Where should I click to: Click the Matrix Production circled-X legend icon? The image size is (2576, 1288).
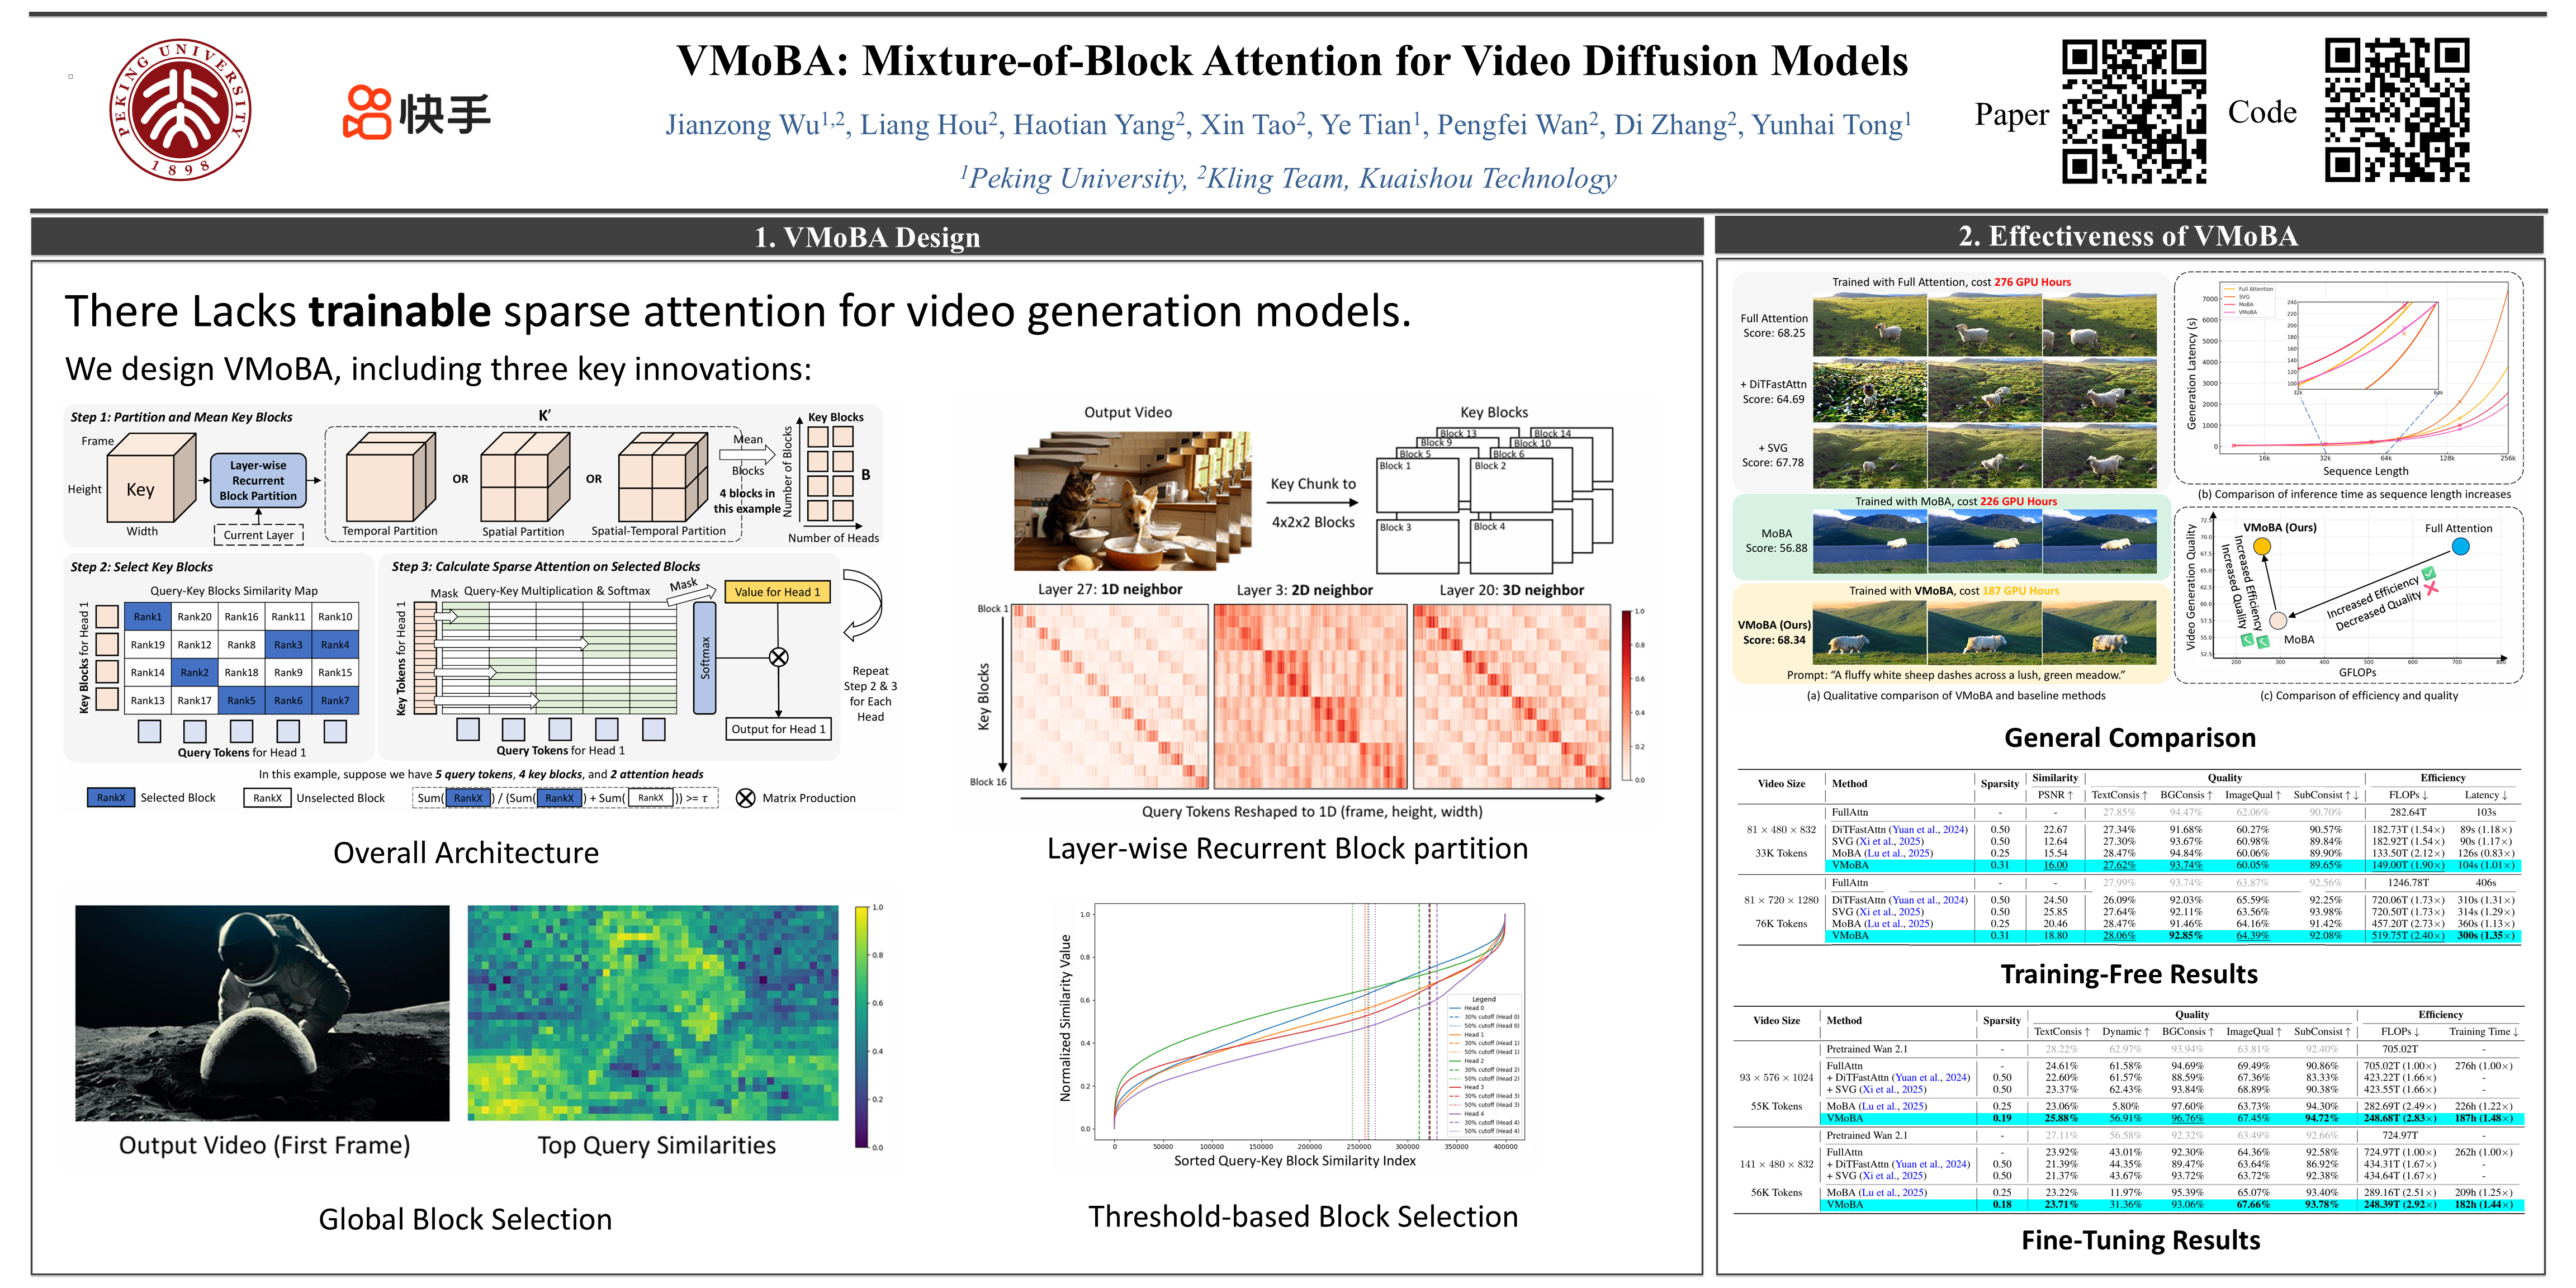[x=745, y=798]
